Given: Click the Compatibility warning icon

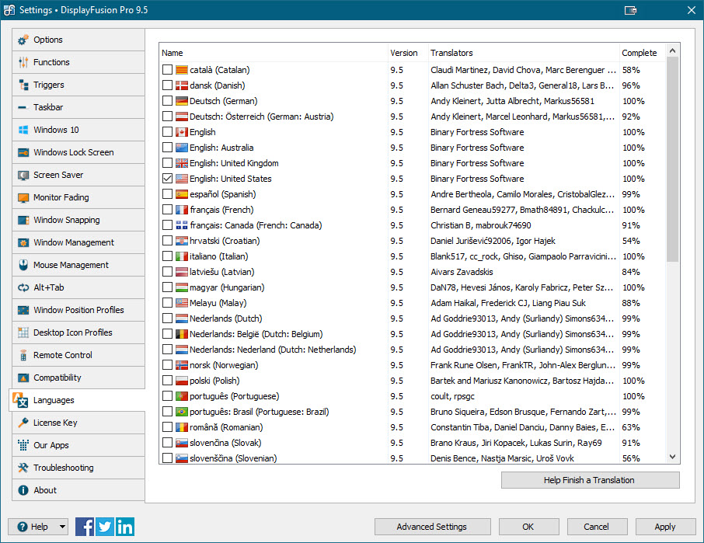Looking at the screenshot, I should click(23, 378).
